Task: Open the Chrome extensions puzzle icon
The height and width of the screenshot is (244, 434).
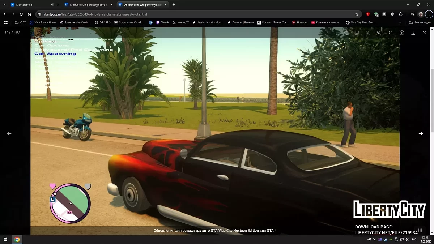Action: click(x=401, y=14)
